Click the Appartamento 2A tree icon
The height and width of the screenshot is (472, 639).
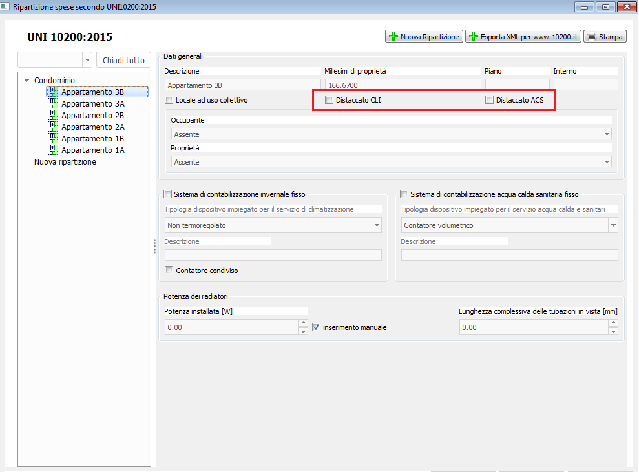pyautogui.click(x=53, y=127)
